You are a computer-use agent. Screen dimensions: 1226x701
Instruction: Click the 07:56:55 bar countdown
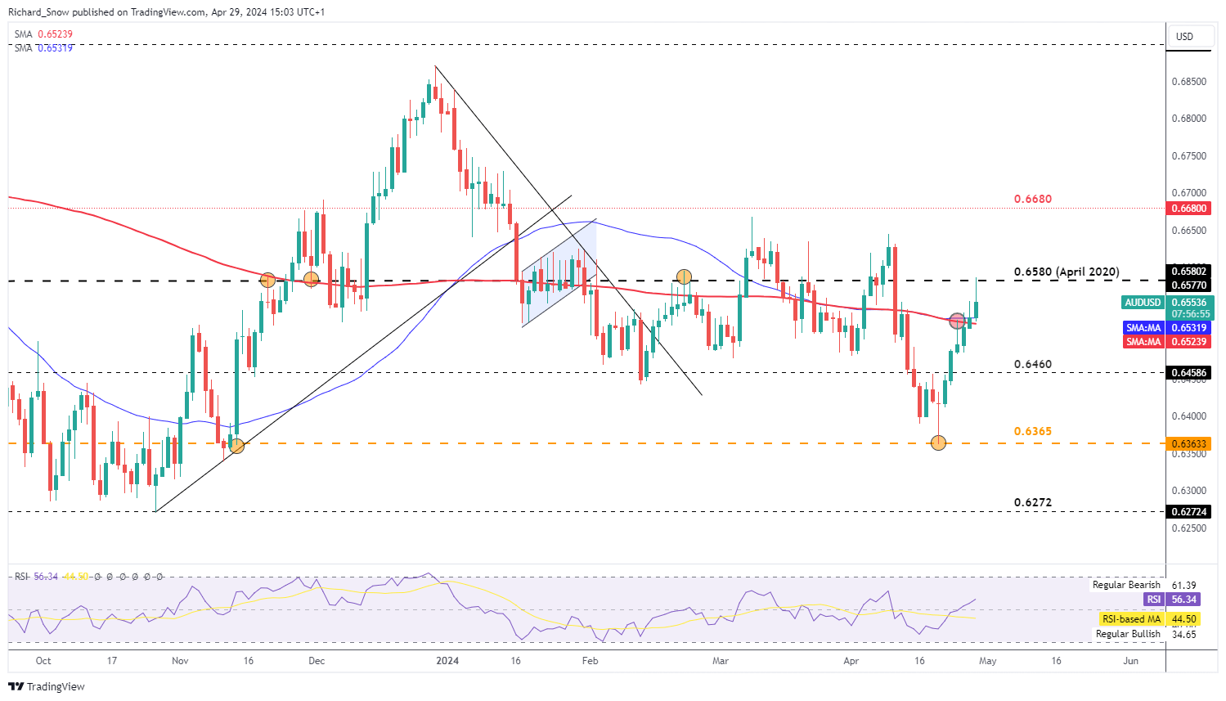1189,314
